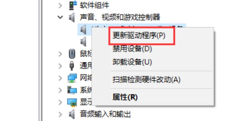Expand the 音频输入和输出 node
239x121 pixels.
(60, 114)
